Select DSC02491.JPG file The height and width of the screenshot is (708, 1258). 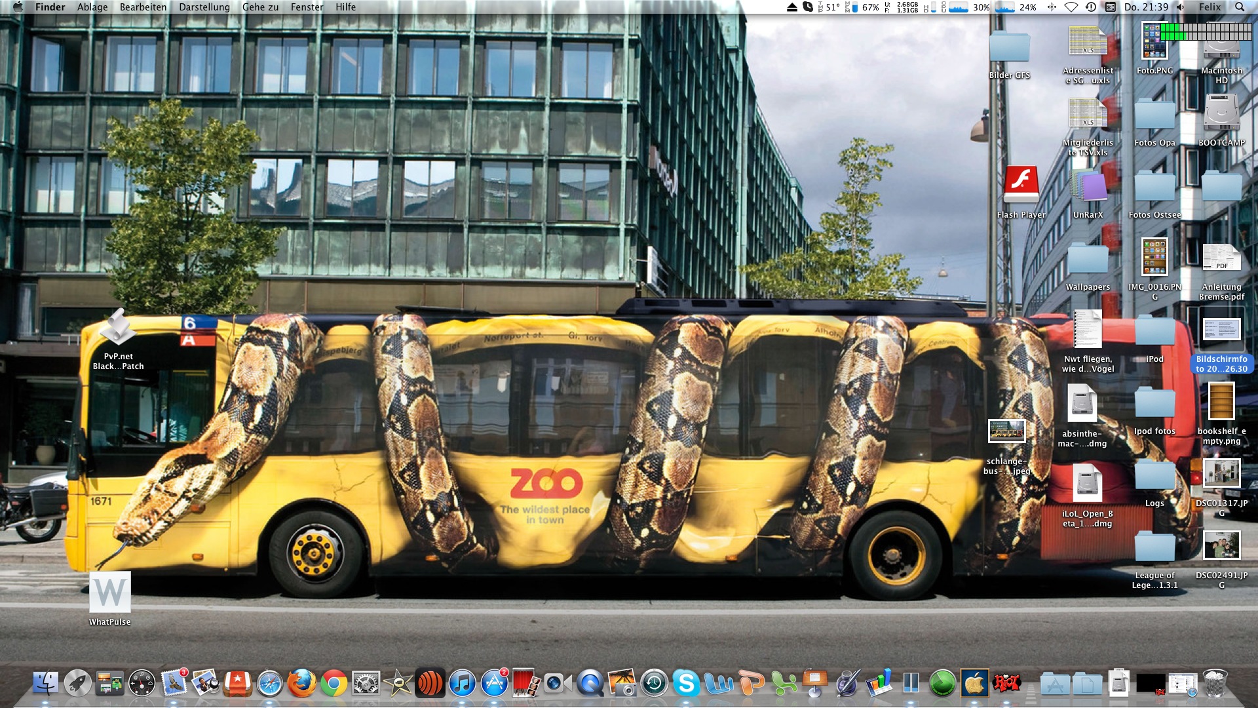(1221, 559)
